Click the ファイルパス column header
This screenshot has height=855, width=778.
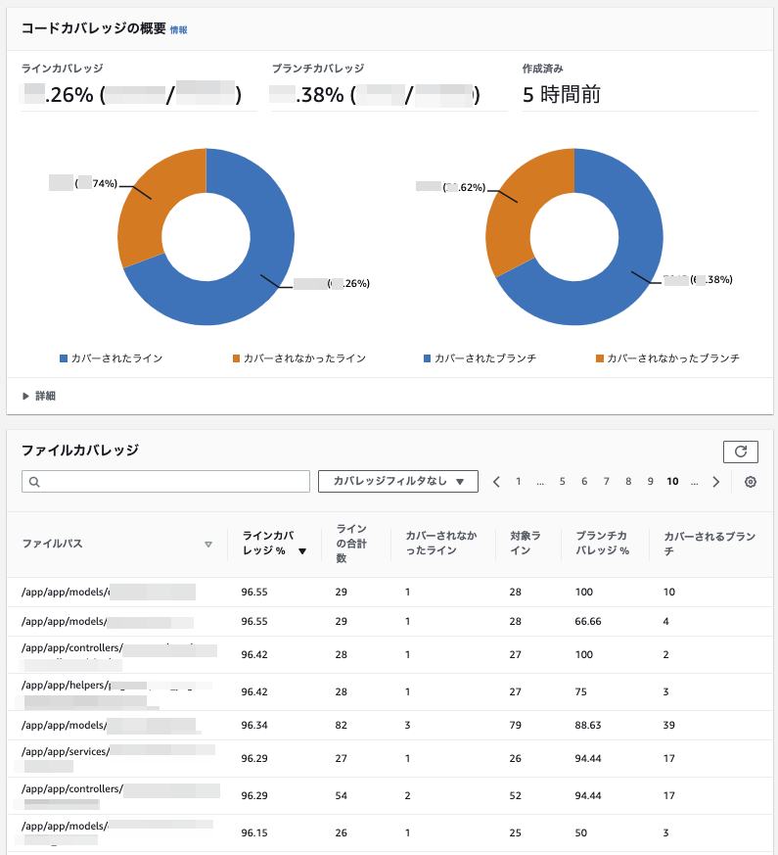[x=52, y=544]
